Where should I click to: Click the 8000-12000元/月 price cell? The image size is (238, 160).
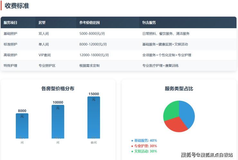[x=93, y=44]
